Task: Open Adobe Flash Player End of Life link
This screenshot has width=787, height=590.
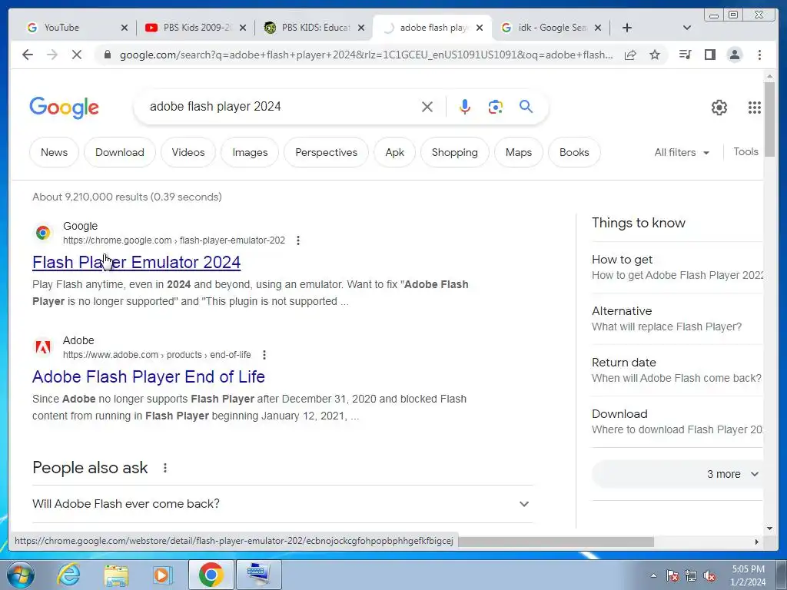Action: click(148, 376)
